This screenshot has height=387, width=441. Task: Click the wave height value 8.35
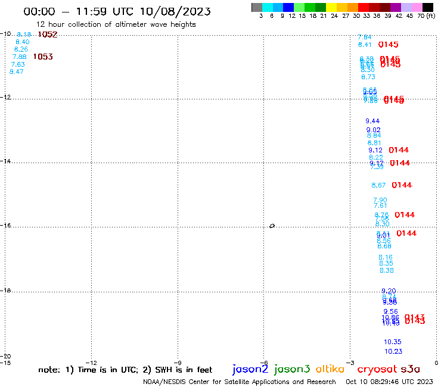point(386,263)
